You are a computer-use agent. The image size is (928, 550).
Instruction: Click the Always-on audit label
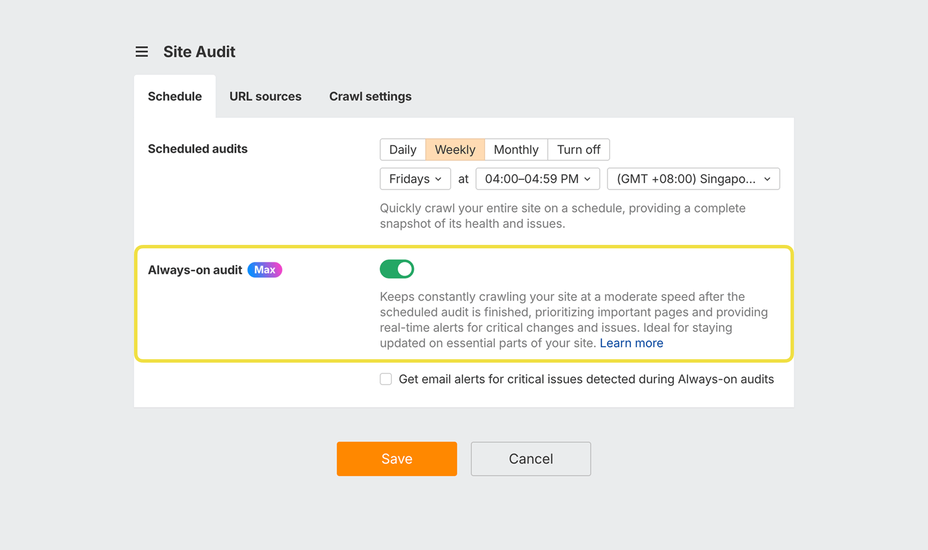[x=194, y=269]
